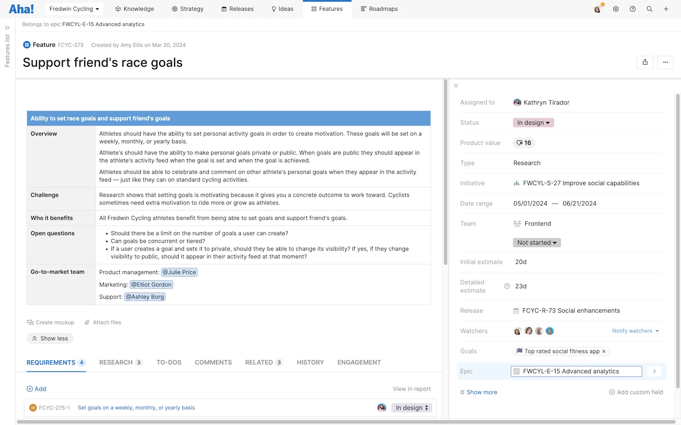Screen dimensions: 681x425
Task: Open the Fredwin Cycling workspace dropdown
Action: click(74, 8)
